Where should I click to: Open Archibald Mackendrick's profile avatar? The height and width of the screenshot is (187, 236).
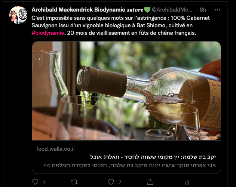point(18,15)
